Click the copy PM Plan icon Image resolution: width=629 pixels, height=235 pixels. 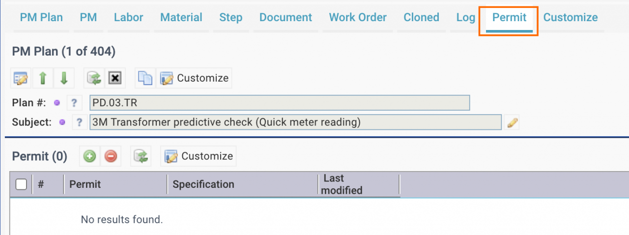[145, 78]
